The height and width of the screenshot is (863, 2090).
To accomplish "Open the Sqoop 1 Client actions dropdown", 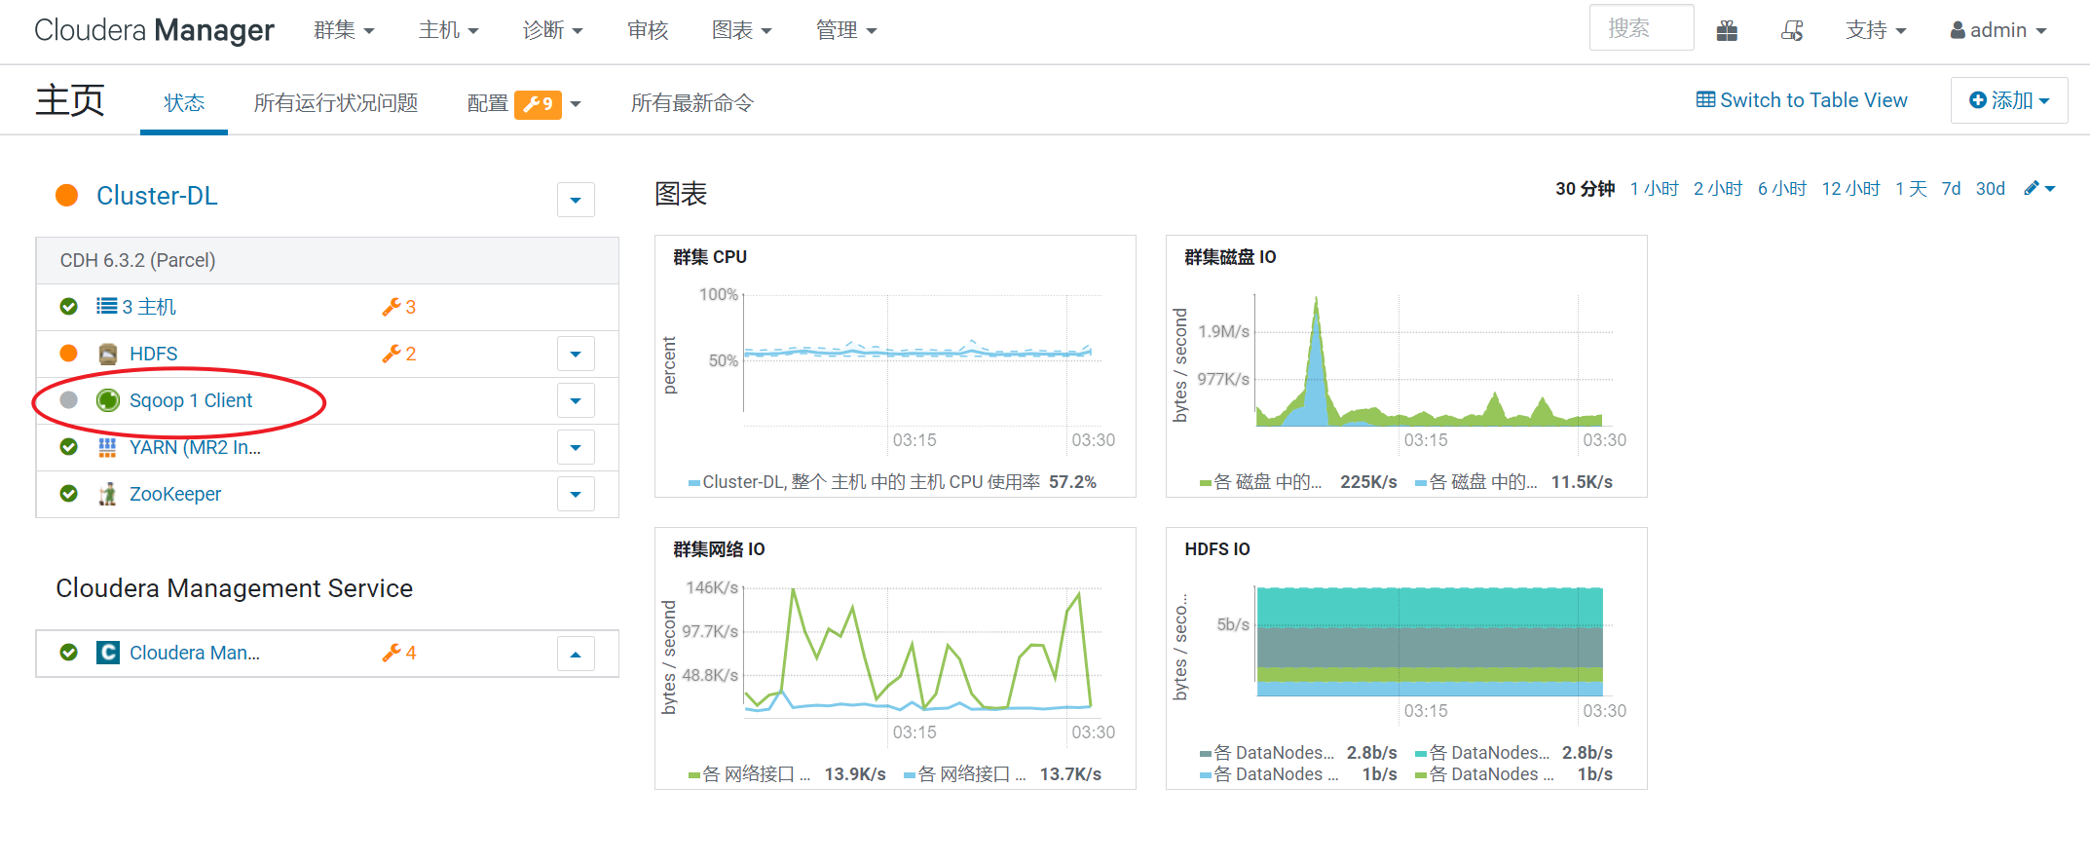I will click(576, 400).
